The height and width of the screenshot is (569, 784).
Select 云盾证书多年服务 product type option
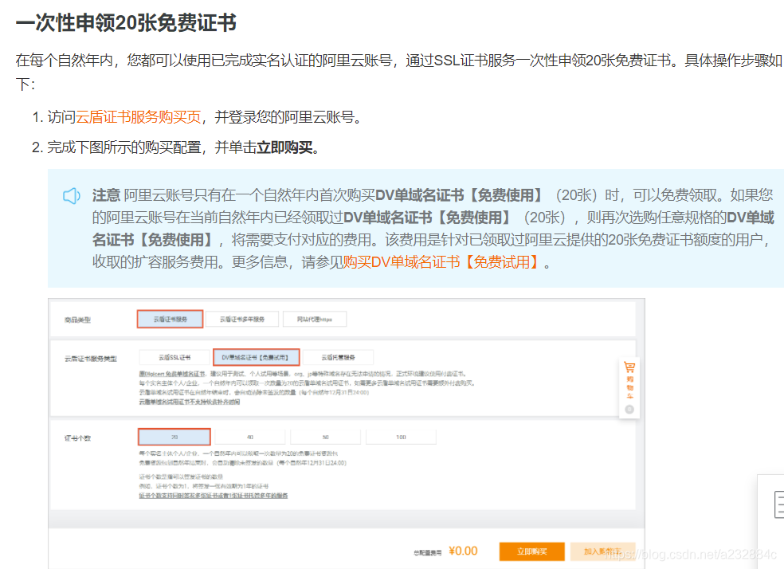point(242,319)
